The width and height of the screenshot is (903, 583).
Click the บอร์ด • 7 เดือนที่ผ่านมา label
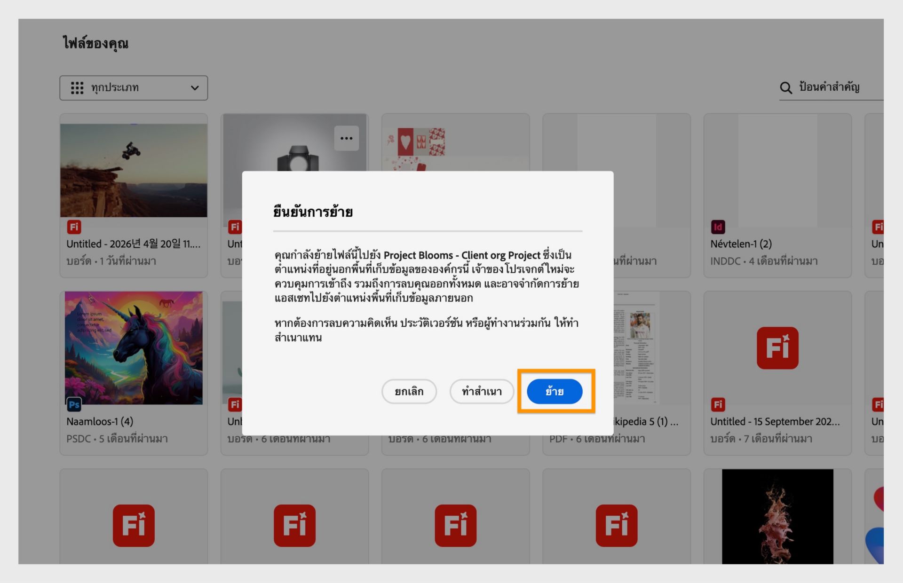tap(761, 439)
